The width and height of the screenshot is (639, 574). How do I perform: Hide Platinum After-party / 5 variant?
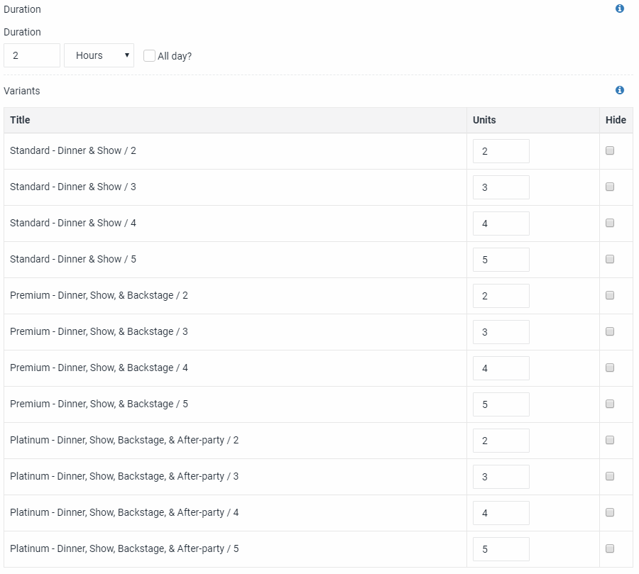click(610, 548)
